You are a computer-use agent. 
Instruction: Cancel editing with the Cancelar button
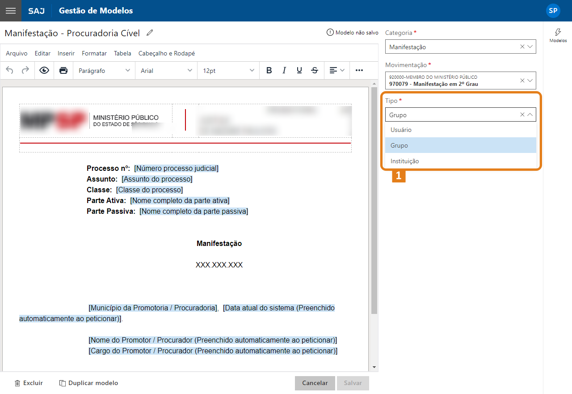(315, 383)
